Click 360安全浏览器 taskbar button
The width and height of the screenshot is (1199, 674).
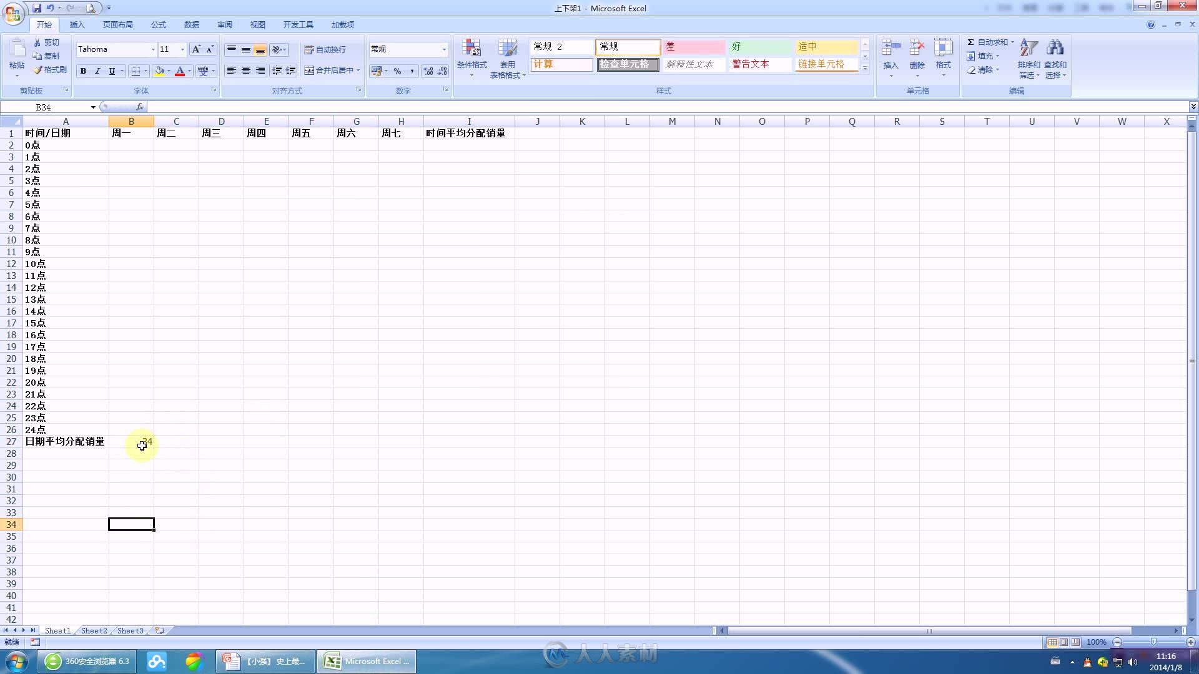[87, 662]
